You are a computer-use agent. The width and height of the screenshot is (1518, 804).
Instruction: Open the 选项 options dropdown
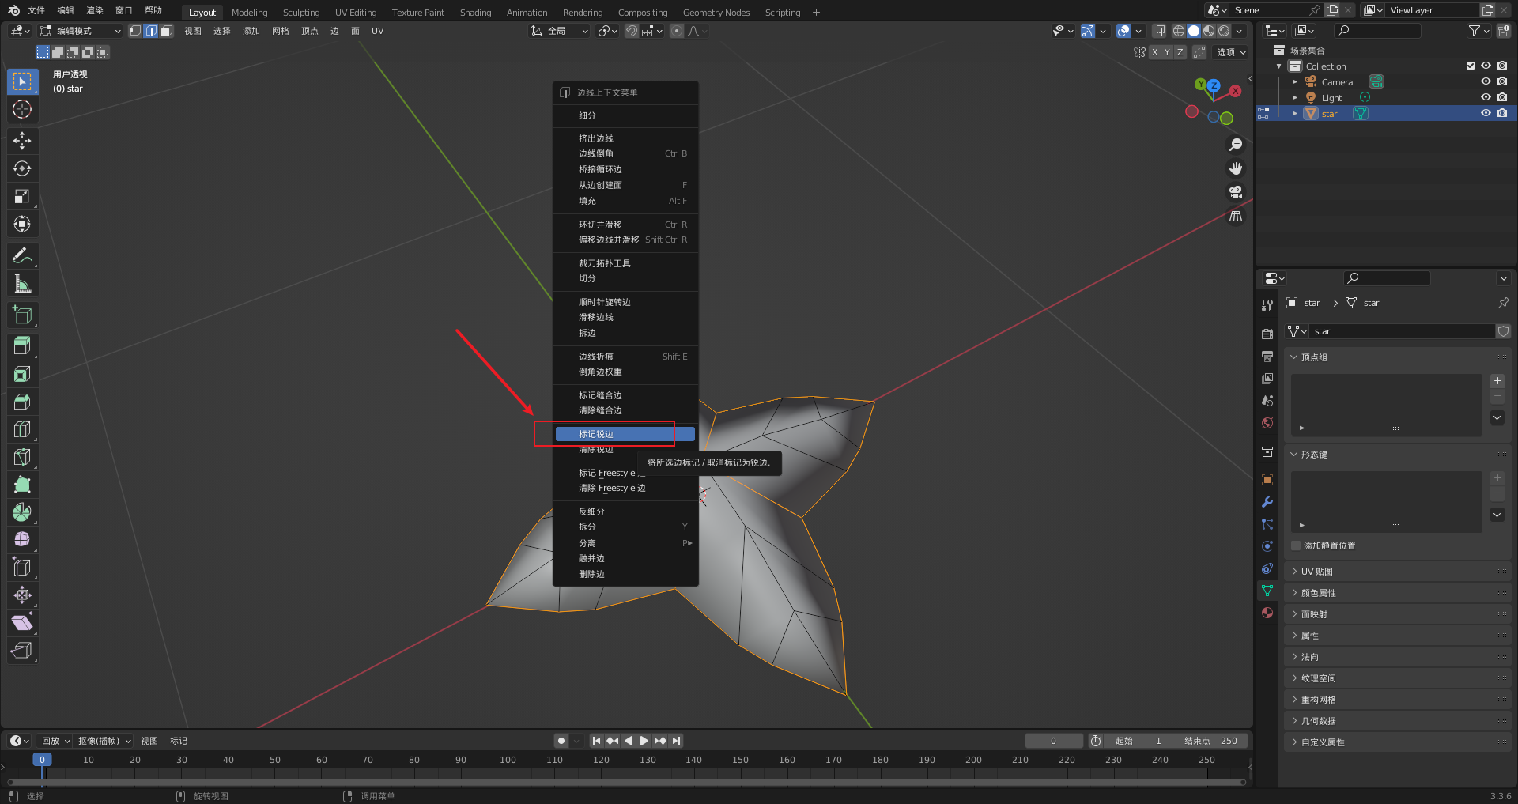click(1231, 52)
